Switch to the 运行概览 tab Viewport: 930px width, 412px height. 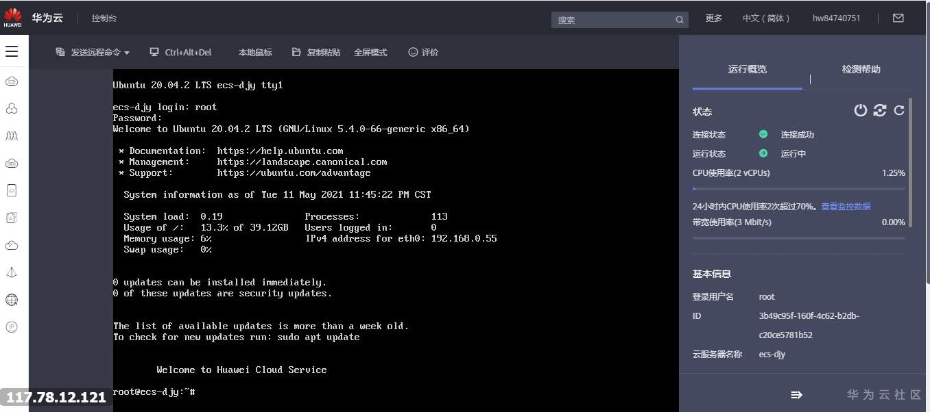coord(747,69)
